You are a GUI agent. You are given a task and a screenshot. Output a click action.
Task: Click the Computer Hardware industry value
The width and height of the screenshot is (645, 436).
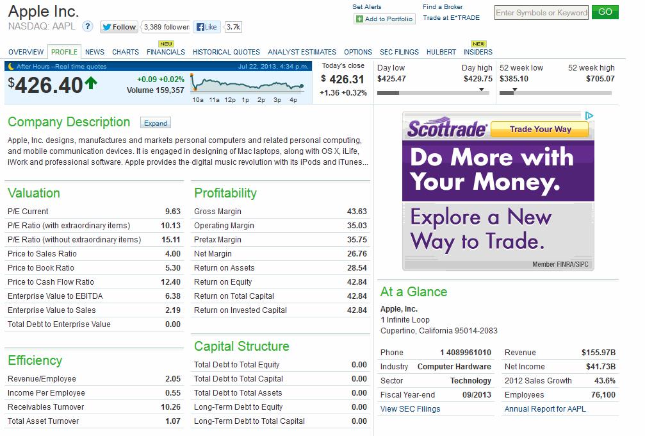[x=454, y=366]
